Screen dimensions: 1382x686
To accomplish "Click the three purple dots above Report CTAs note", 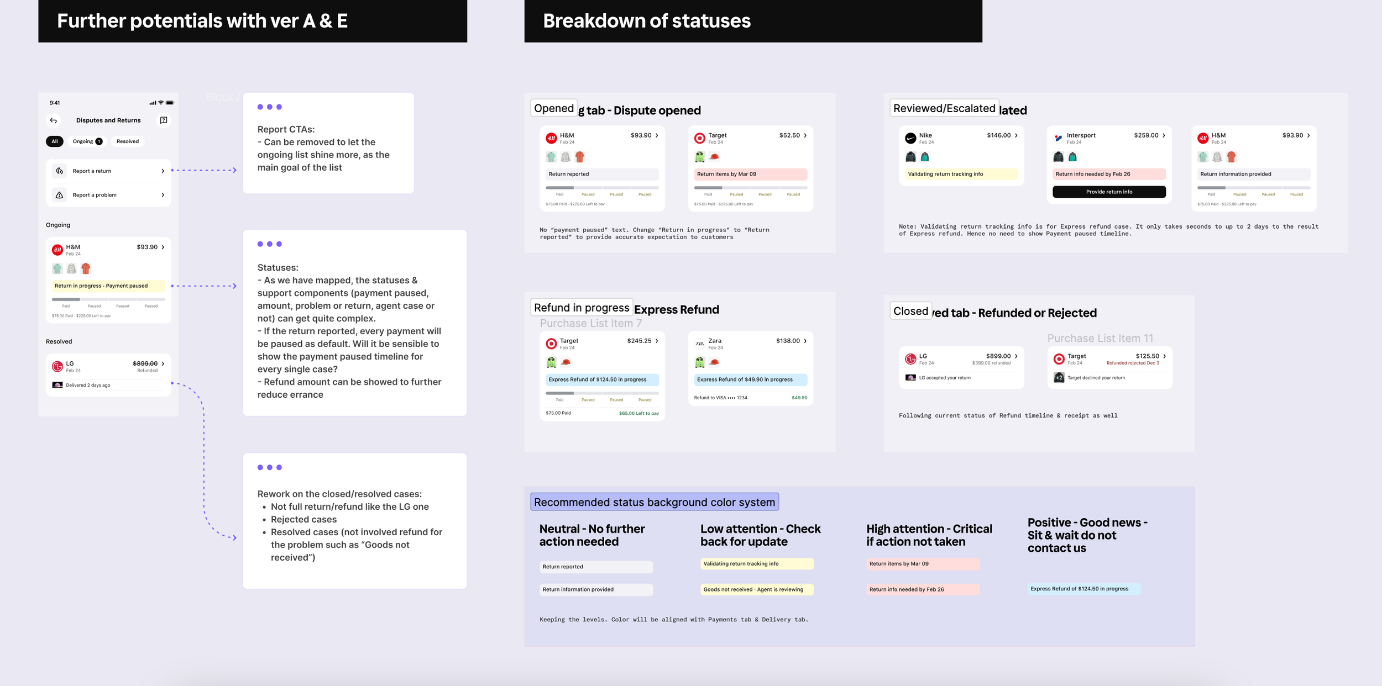I will click(270, 107).
